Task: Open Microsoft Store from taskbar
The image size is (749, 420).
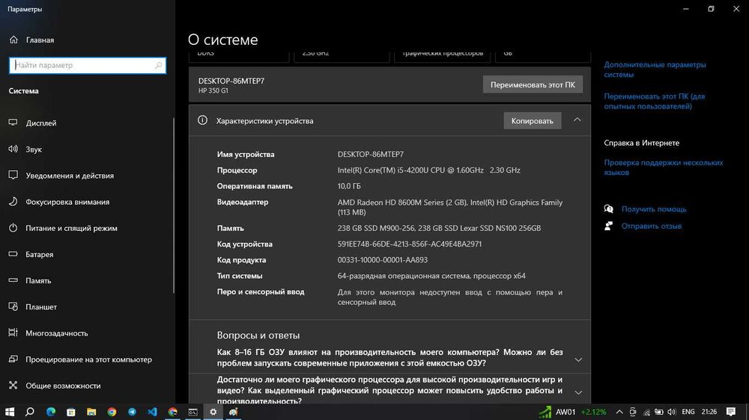Action: click(x=70, y=412)
